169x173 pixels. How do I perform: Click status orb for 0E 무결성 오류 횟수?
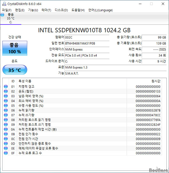pos(6,148)
